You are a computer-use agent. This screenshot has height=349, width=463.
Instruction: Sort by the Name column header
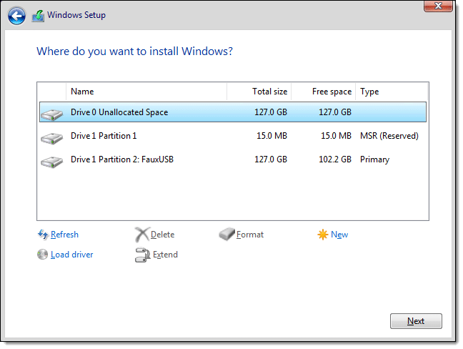[146, 92]
